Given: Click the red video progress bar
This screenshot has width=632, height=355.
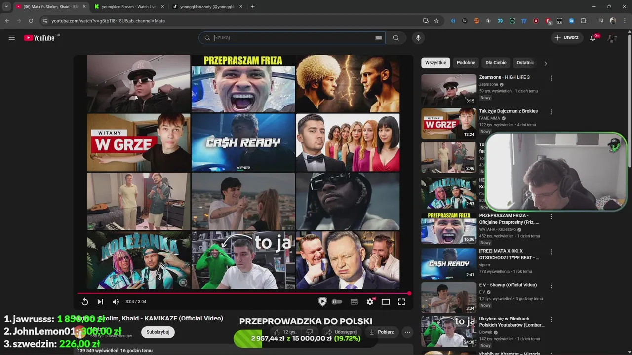Looking at the screenshot, I should [243, 293].
